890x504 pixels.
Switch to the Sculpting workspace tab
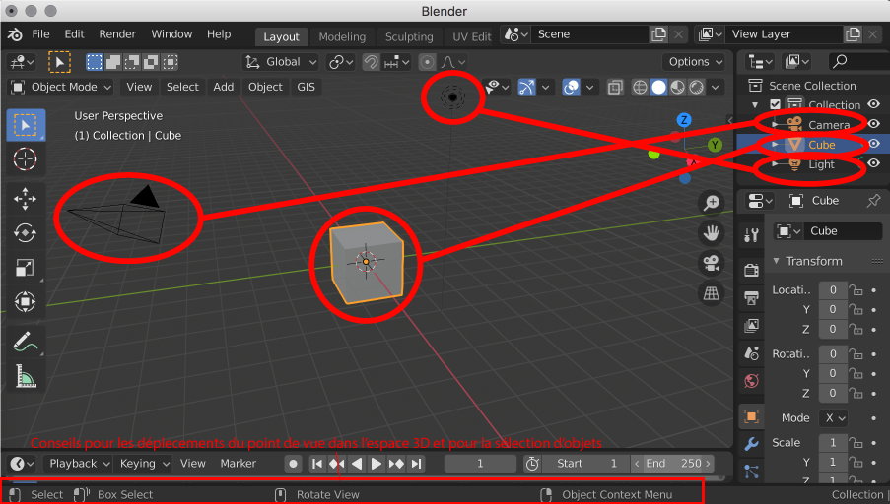click(x=409, y=36)
